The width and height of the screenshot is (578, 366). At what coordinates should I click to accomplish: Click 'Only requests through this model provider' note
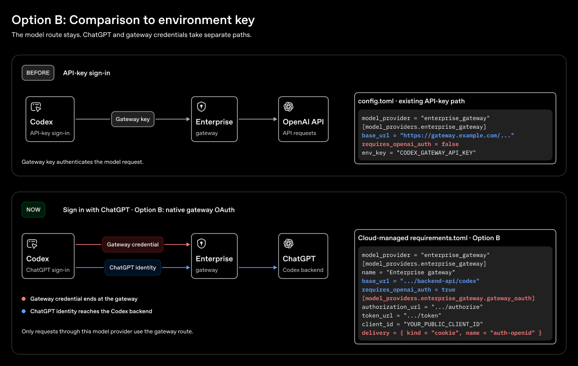pyautogui.click(x=107, y=331)
